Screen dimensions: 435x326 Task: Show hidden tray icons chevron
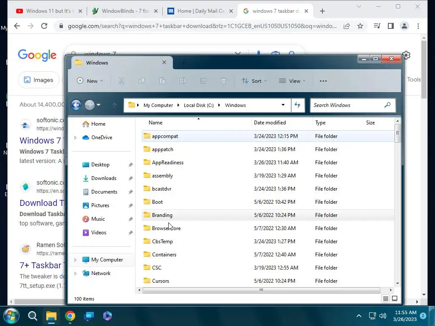pyautogui.click(x=359, y=316)
